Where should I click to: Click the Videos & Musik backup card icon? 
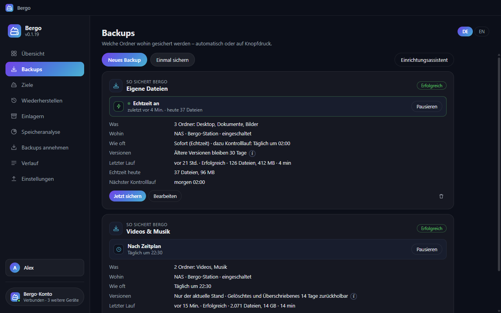tap(116, 228)
